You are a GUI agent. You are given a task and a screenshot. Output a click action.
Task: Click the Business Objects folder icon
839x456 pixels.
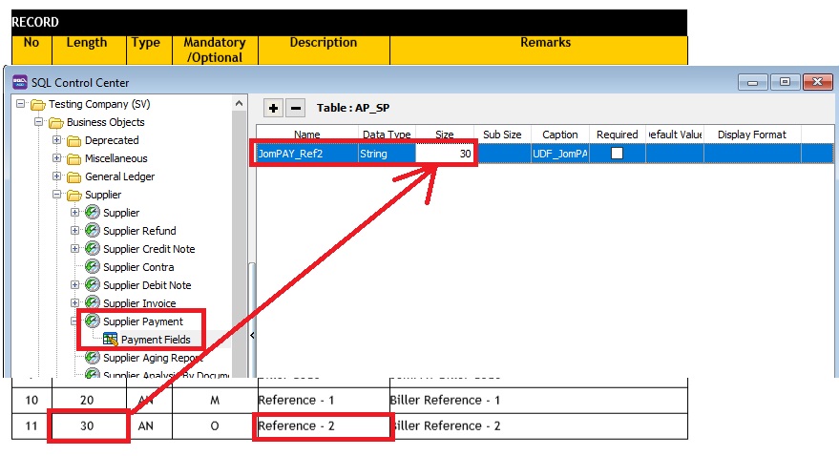56,122
